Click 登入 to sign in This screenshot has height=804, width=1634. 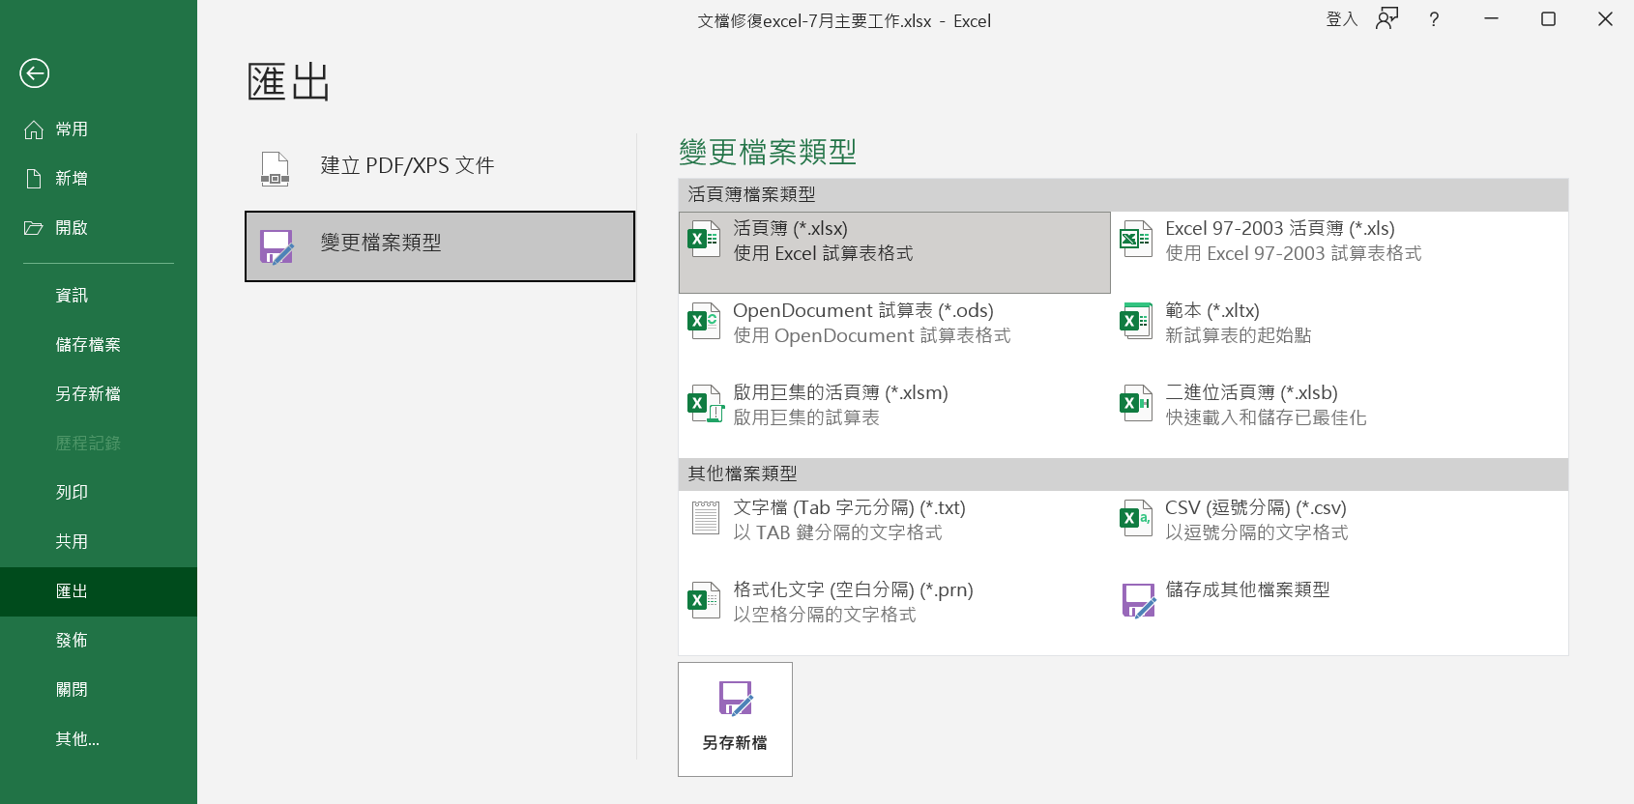[1341, 19]
